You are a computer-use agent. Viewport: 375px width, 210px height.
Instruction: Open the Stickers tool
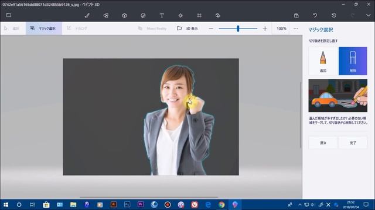[x=143, y=16]
